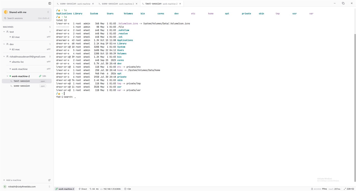Image resolution: width=356 pixels, height=191 pixels.
Task: Click the test group people icon
Action: (x=7, y=32)
